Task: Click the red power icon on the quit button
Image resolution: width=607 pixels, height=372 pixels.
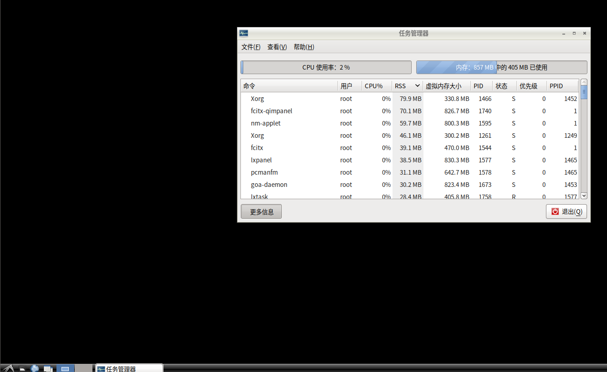Action: point(555,211)
